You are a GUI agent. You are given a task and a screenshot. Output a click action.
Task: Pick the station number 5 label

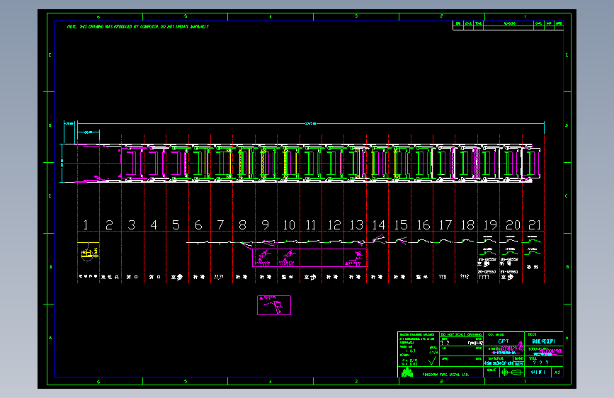click(x=176, y=225)
